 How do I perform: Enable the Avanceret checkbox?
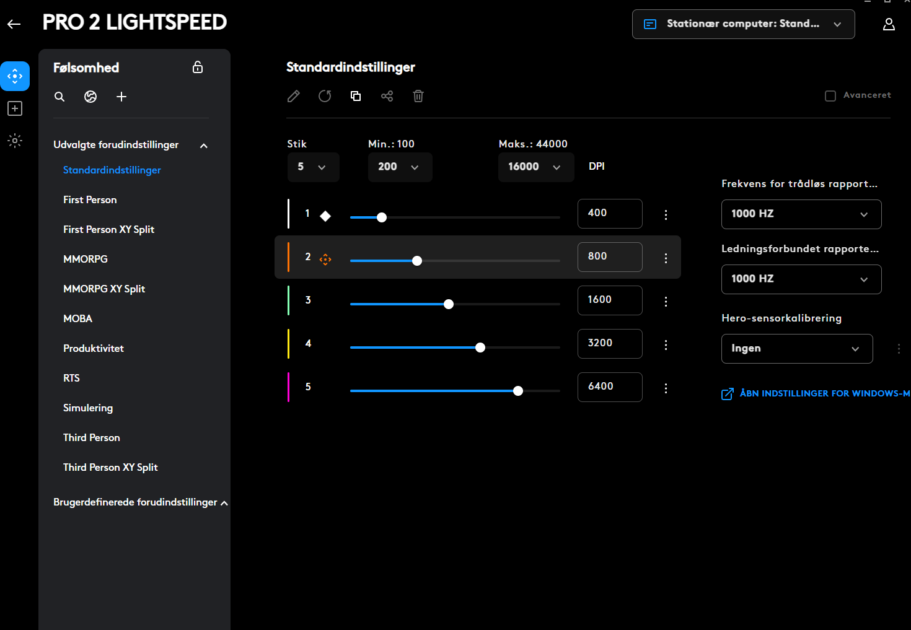[830, 96]
